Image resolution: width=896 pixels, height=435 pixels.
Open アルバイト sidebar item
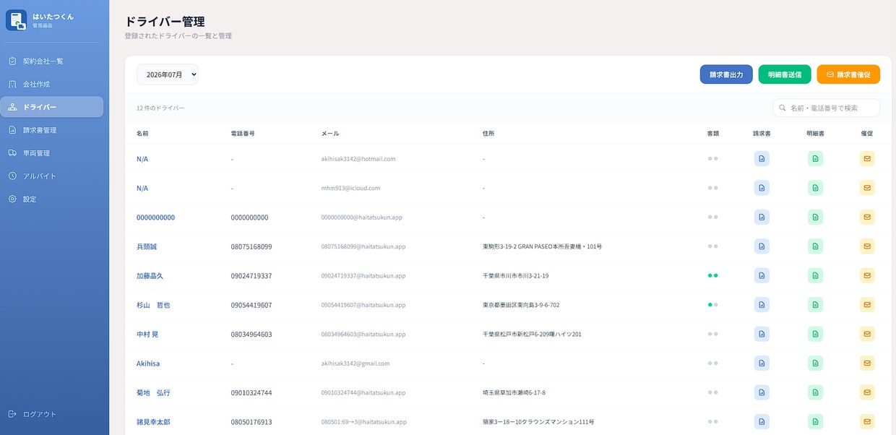(51, 176)
